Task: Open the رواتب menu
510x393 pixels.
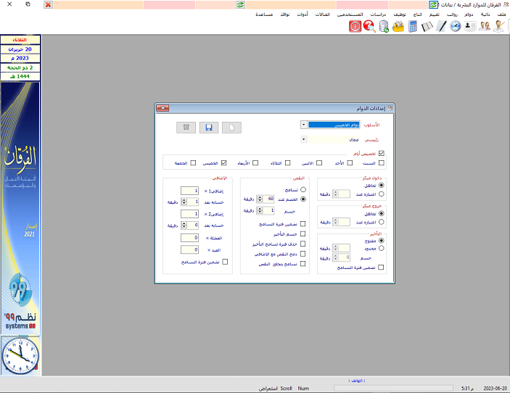Action: coord(451,15)
